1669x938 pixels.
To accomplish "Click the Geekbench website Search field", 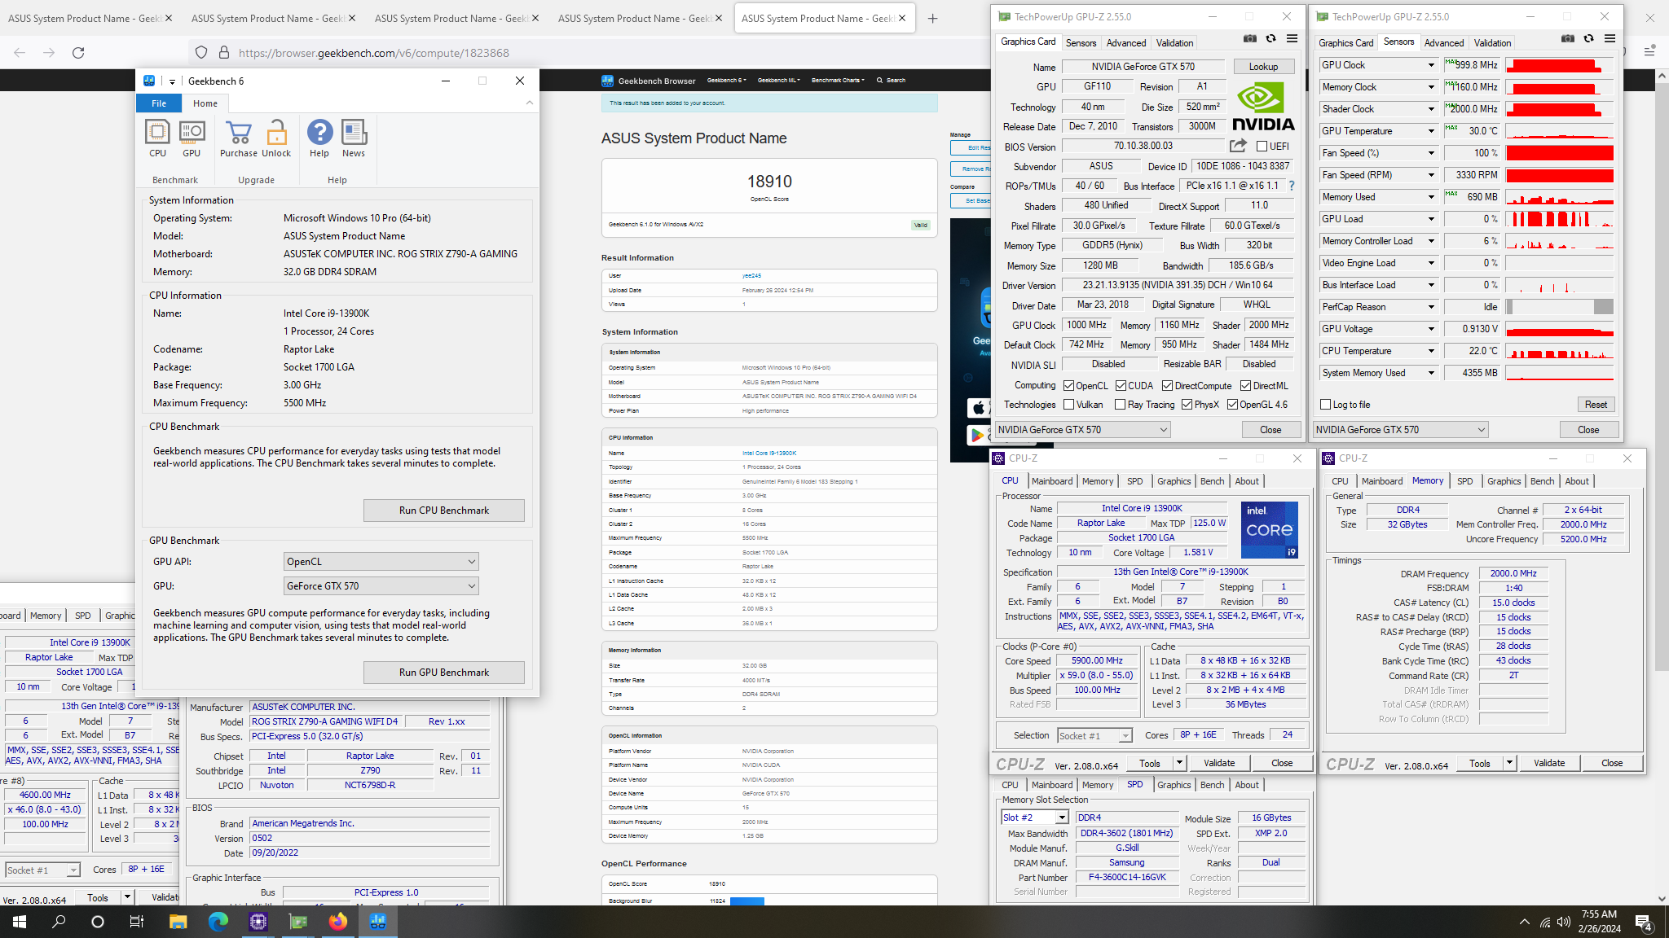I will pos(891,81).
